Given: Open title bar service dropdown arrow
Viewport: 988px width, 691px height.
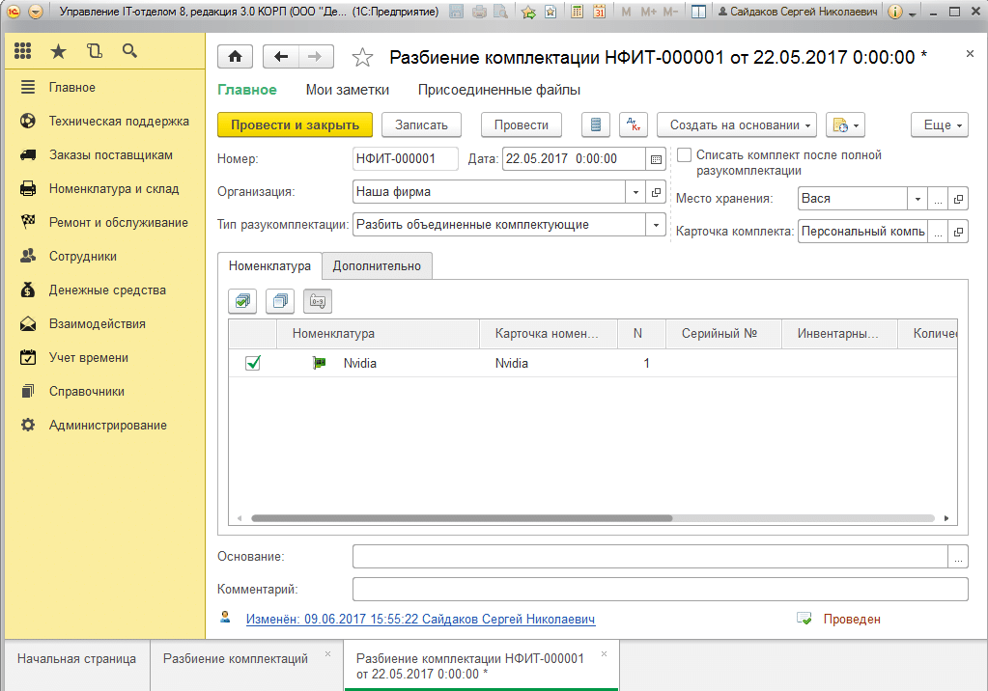Looking at the screenshot, I should (913, 13).
